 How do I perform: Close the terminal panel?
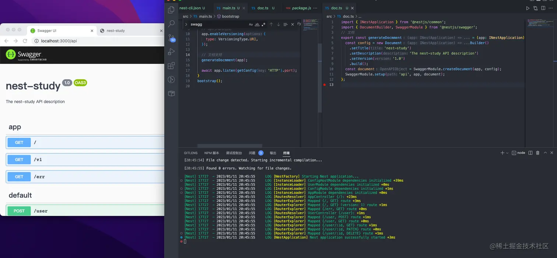552,153
